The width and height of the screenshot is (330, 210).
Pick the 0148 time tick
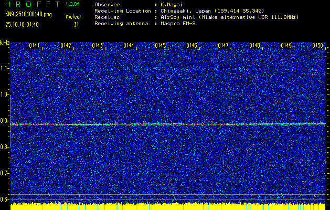click(x=255, y=46)
